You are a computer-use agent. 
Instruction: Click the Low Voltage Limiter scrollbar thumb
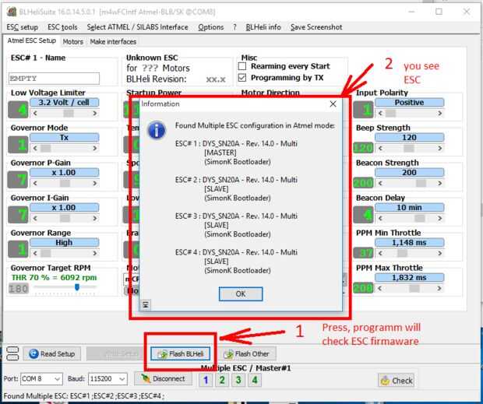tap(69, 113)
